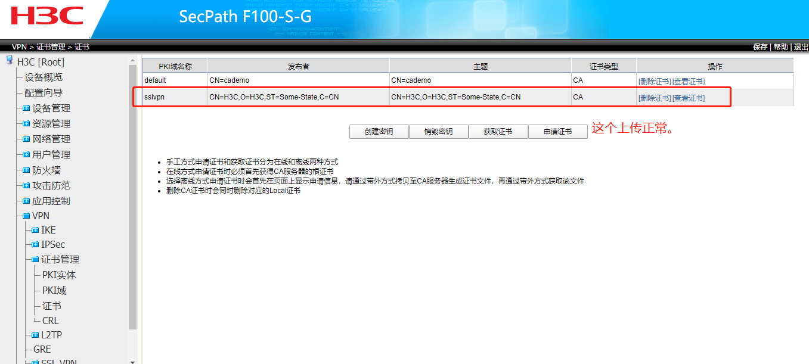Click the 发布者 column header
The image size is (809, 364).
[299, 66]
